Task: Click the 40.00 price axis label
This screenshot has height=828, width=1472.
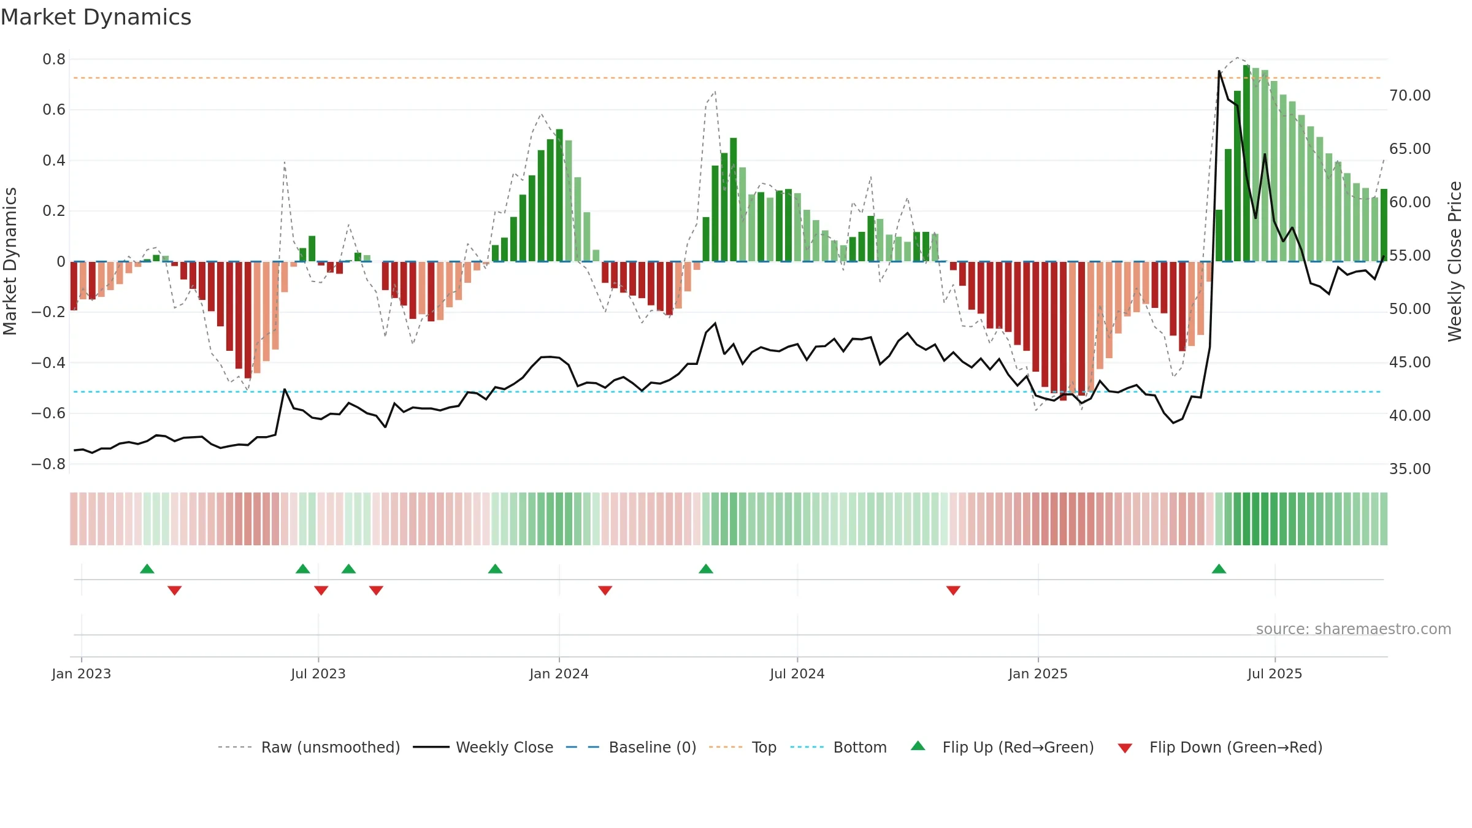Action: click(1410, 416)
